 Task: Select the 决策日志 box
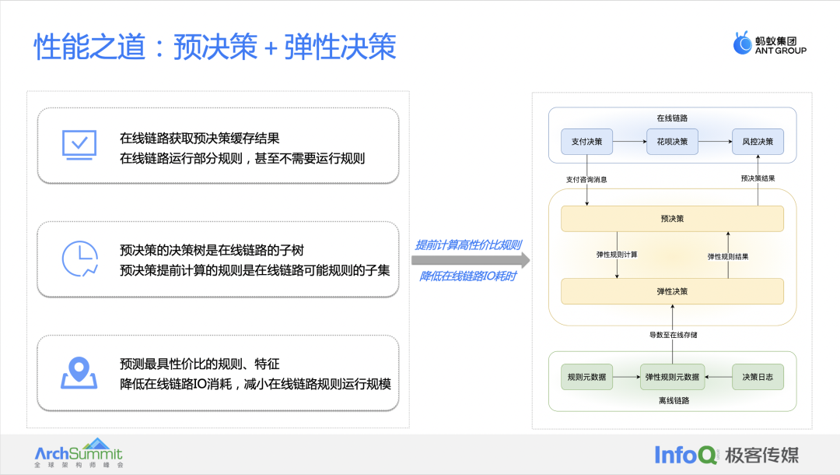click(x=758, y=377)
